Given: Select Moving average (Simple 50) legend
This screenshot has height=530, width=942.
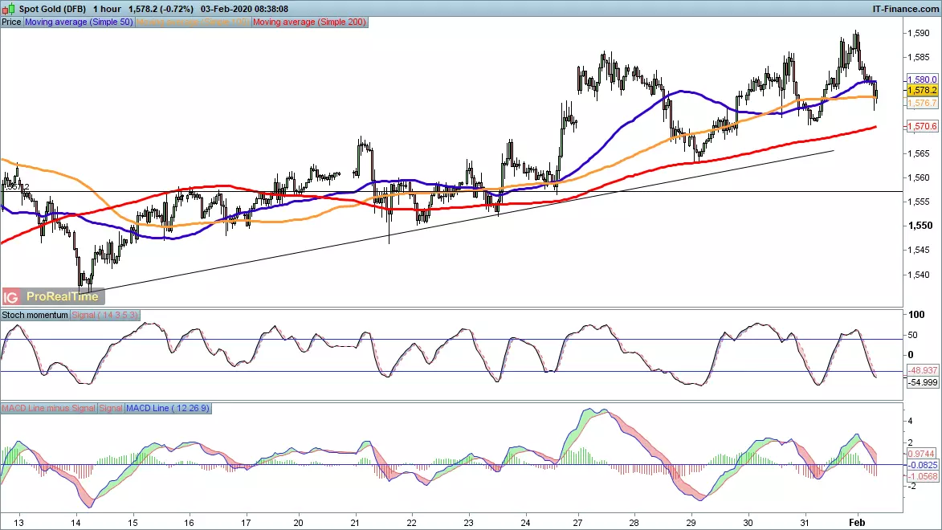Looking at the screenshot, I should tap(79, 22).
